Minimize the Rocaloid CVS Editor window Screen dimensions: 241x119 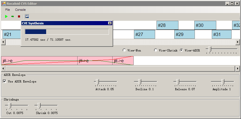coord(227,4)
